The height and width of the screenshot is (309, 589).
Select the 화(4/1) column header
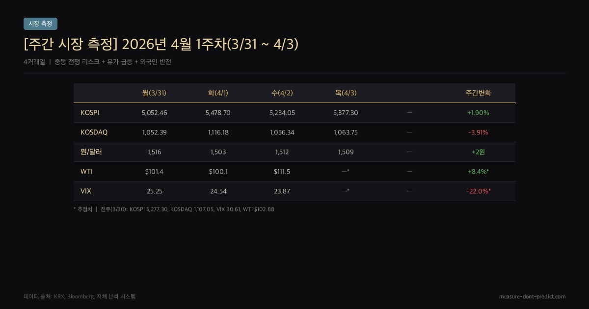[x=218, y=93]
